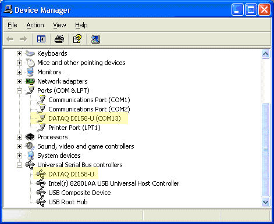Select DATAQ DI158-U under USB controllers
This screenshot has width=274, height=224.
point(71,174)
